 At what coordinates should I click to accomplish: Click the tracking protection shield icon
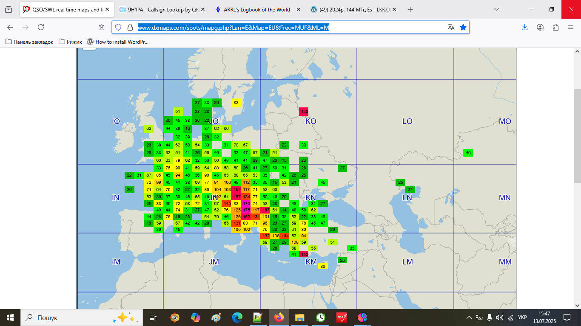(118, 27)
